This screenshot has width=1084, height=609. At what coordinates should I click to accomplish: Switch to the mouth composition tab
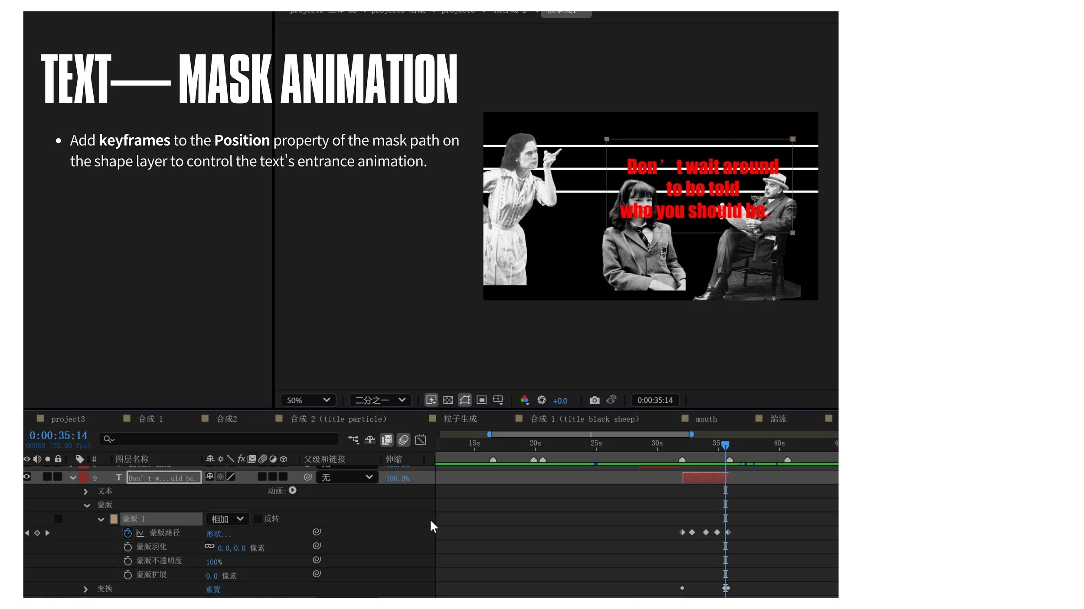click(706, 419)
